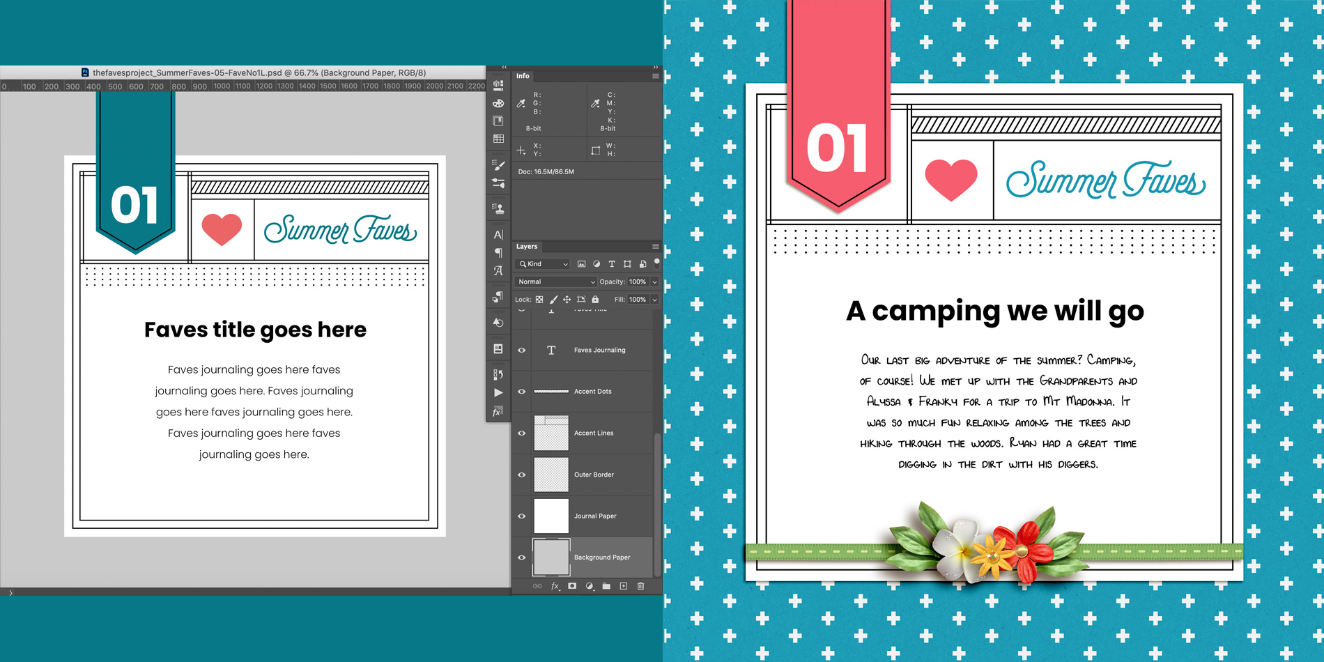Viewport: 1324px width, 662px height.
Task: Turn layer filtering on or off
Action: point(656,263)
